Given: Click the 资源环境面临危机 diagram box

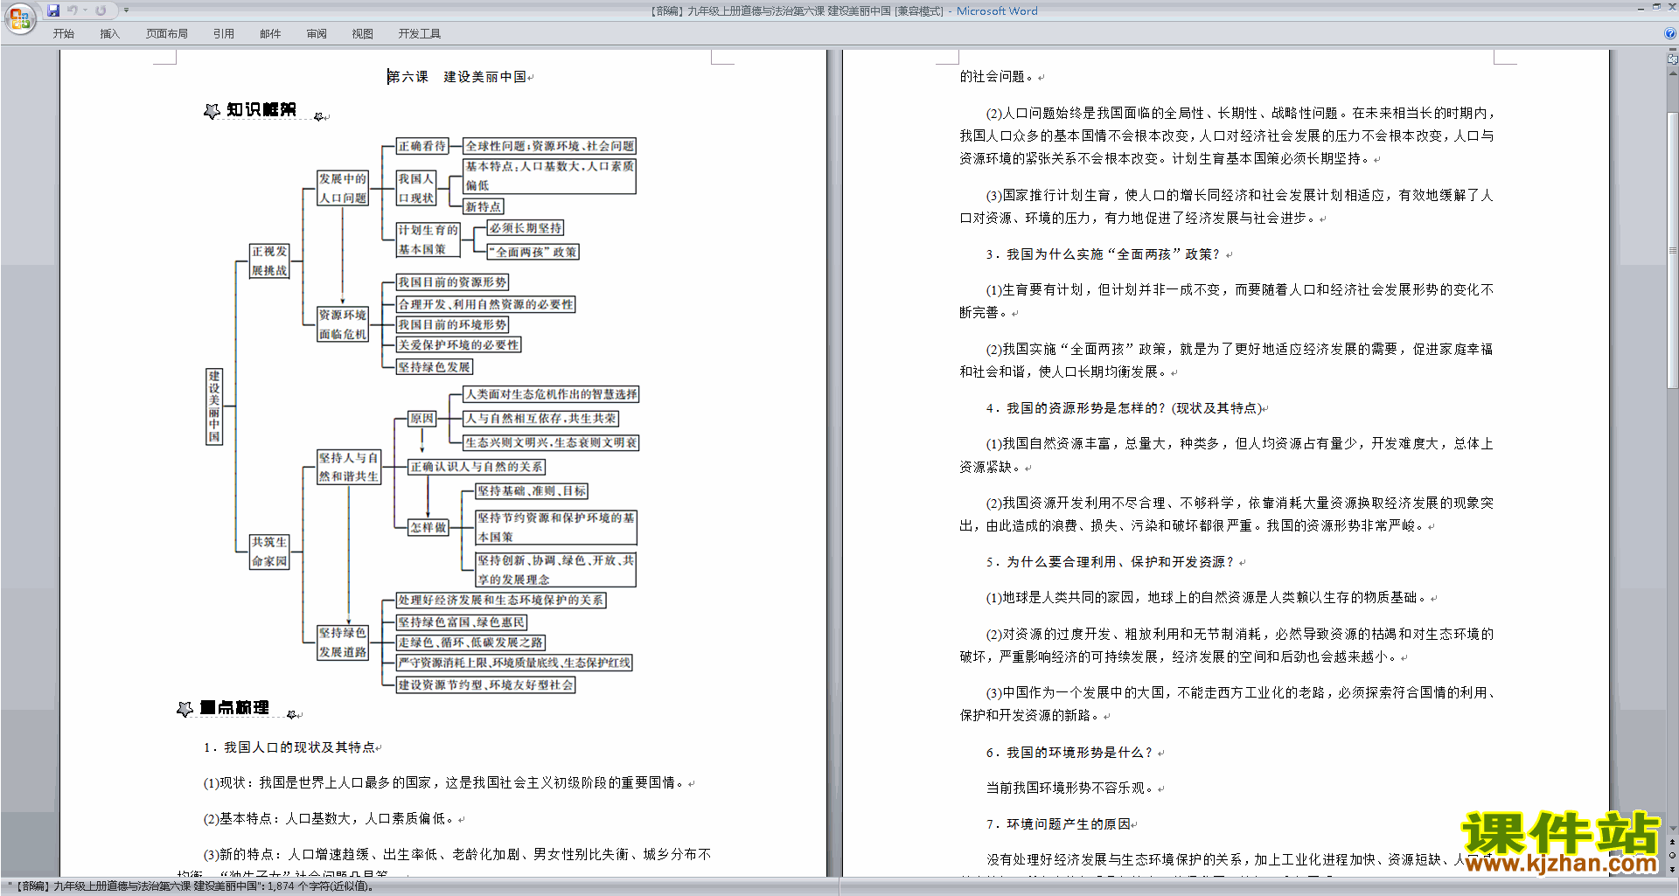Looking at the screenshot, I should coord(343,324).
